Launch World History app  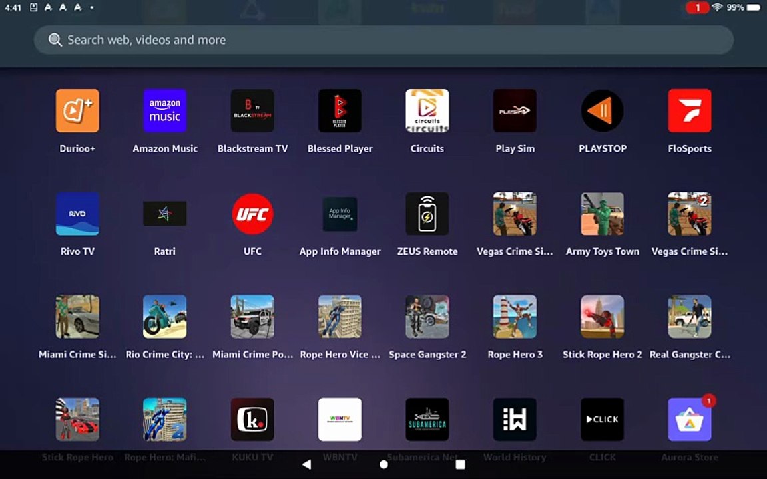pyautogui.click(x=515, y=419)
